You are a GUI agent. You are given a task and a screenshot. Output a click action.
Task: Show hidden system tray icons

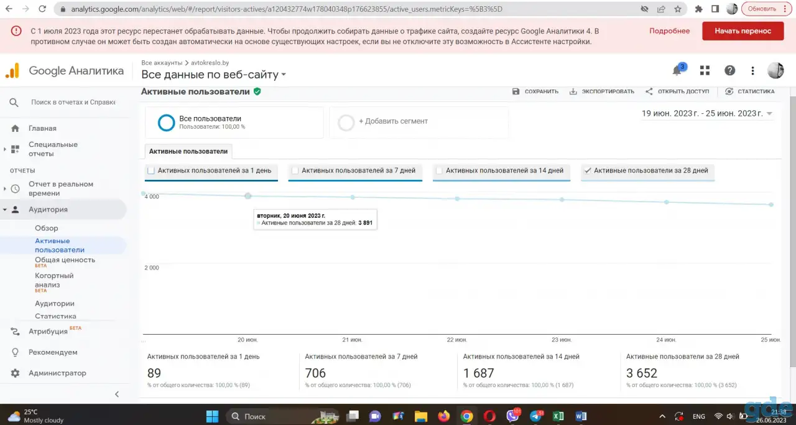tap(662, 416)
